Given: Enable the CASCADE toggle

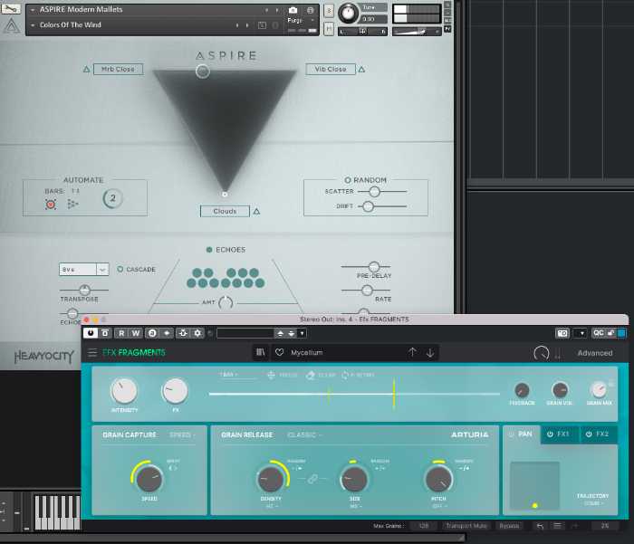Looking at the screenshot, I should [x=120, y=269].
